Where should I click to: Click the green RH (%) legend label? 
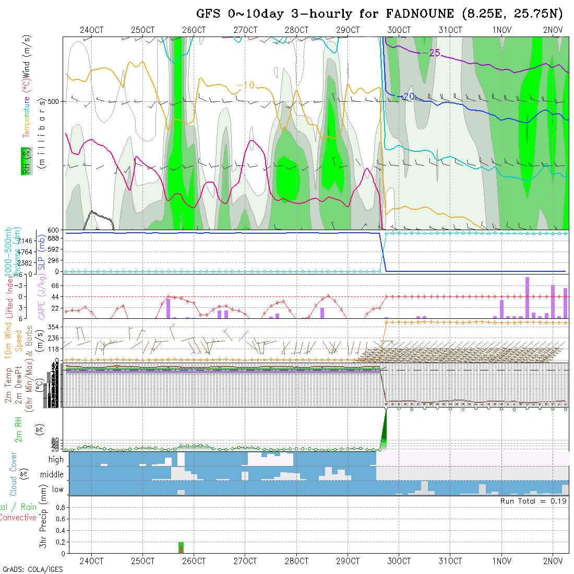[x=25, y=162]
